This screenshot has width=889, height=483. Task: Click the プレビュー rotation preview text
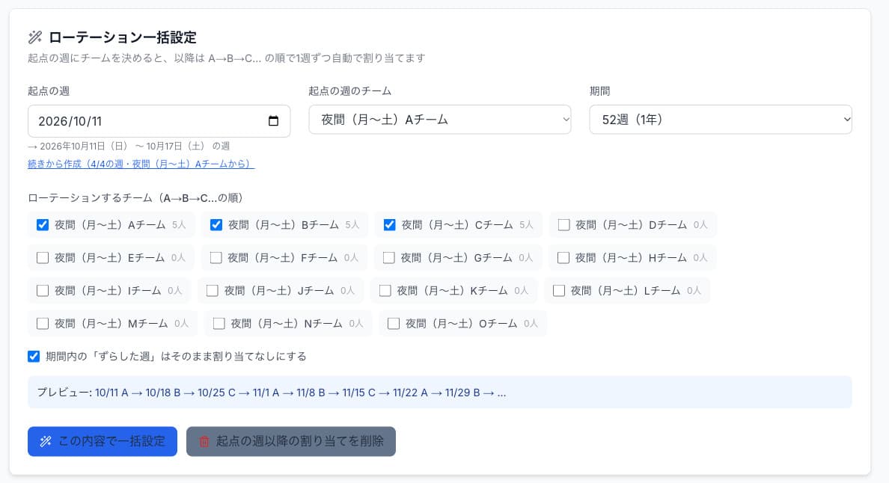point(272,393)
